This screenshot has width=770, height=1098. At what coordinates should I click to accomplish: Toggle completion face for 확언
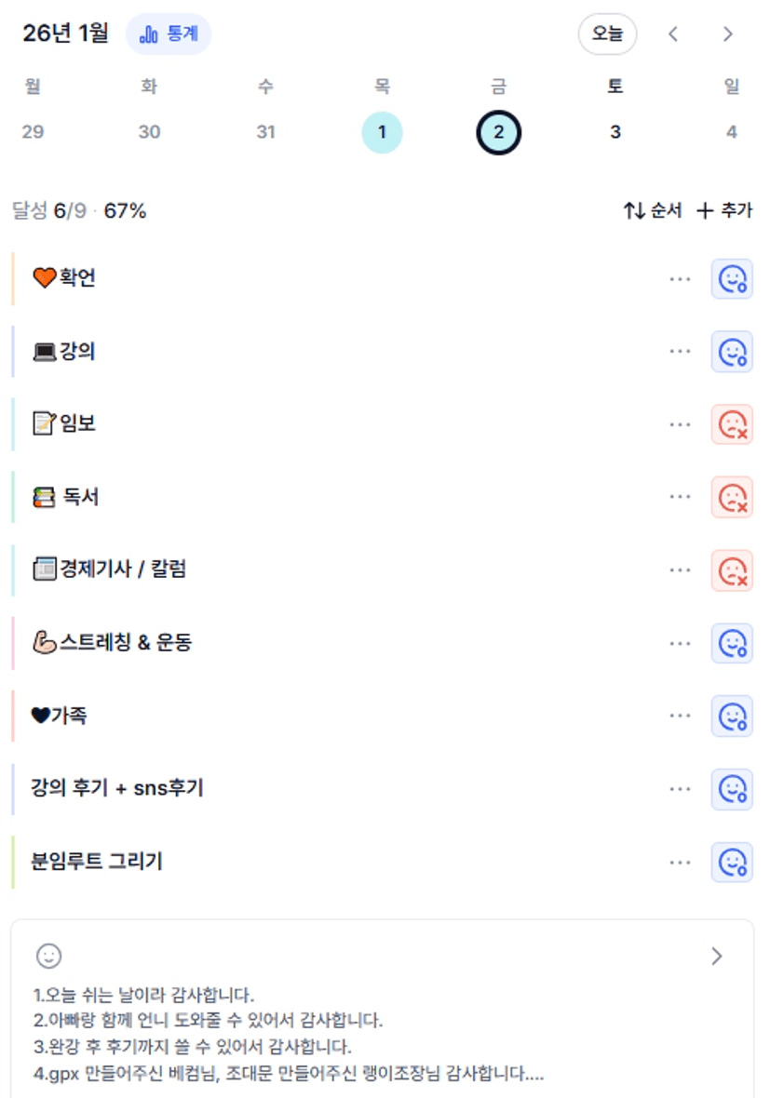tap(732, 278)
